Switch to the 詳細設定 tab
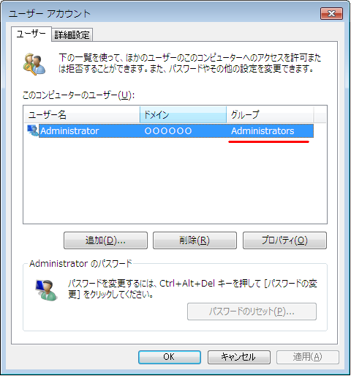The image size is (351, 376). pos(72,34)
